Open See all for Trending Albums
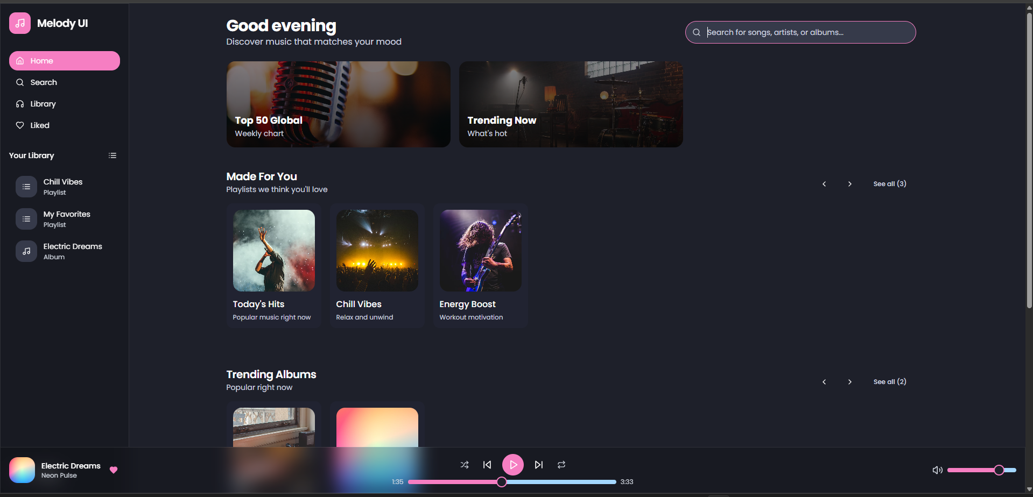 point(889,381)
